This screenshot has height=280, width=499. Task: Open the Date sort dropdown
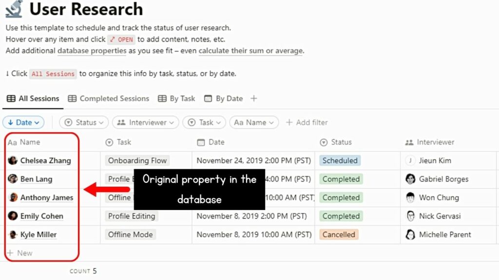tap(23, 122)
